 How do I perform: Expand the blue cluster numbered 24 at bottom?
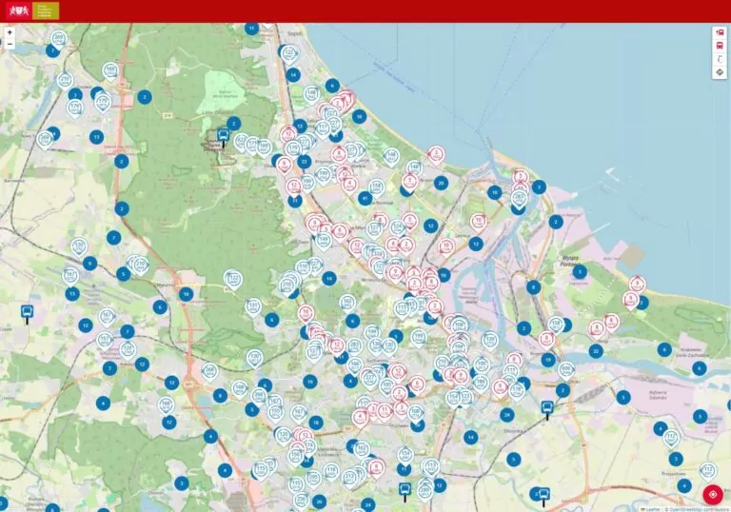click(367, 503)
